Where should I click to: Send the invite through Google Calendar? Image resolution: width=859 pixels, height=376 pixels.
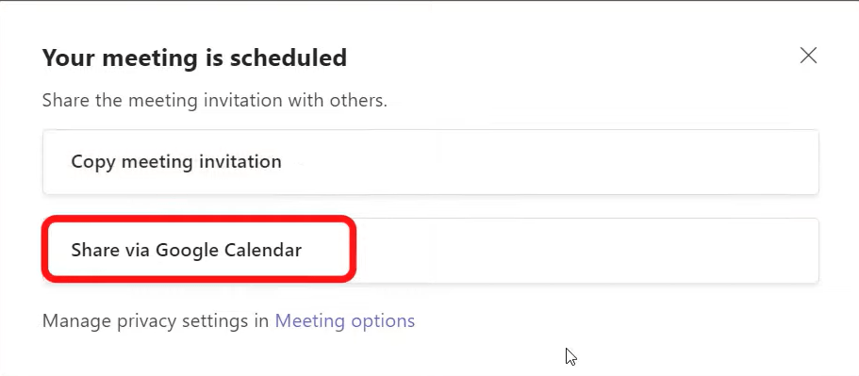(x=431, y=251)
